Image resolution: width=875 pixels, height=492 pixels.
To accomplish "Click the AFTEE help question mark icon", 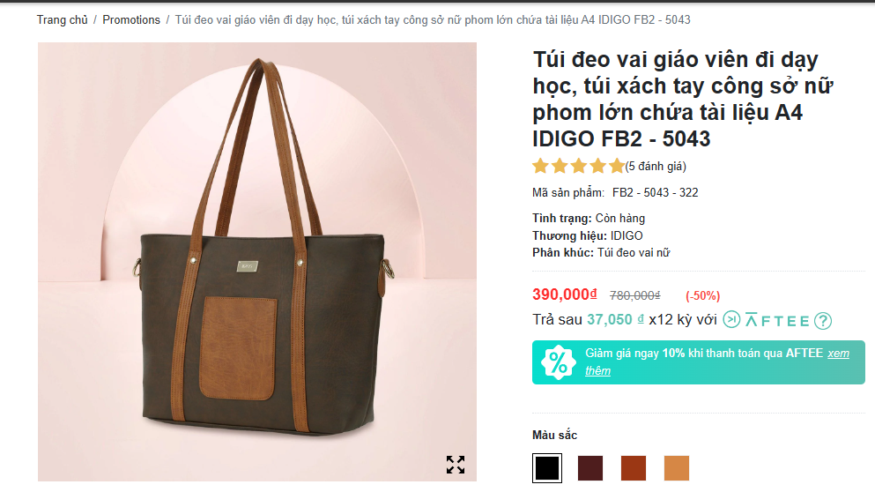I will pos(823,321).
